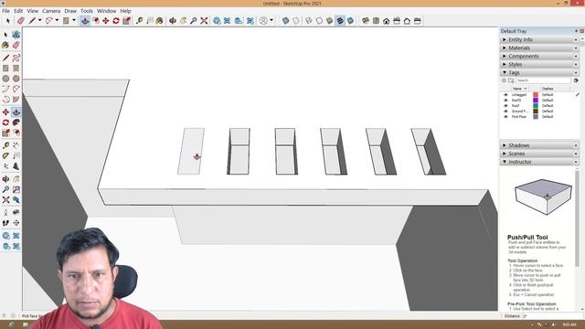Choose the Rotate tool in top toolbar
Image resolution: width=585 pixels, height=329 pixels.
tap(116, 21)
